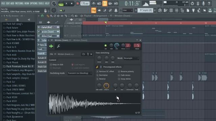The image size is (216, 121).
Task: Expand Pack KSHMR folder in browser
Action: (x=11, y=43)
